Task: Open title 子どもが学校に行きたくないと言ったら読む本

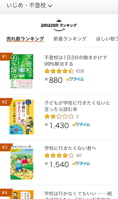Action: tap(77, 106)
